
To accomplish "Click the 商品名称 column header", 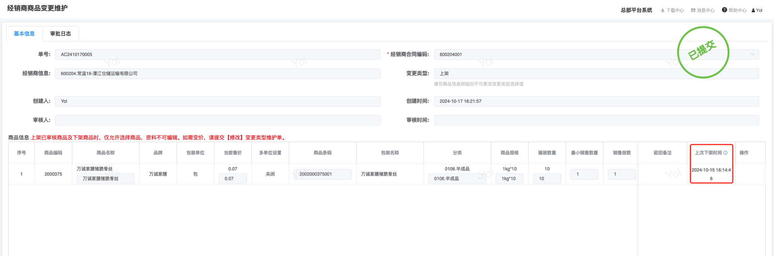I will pos(105,153).
